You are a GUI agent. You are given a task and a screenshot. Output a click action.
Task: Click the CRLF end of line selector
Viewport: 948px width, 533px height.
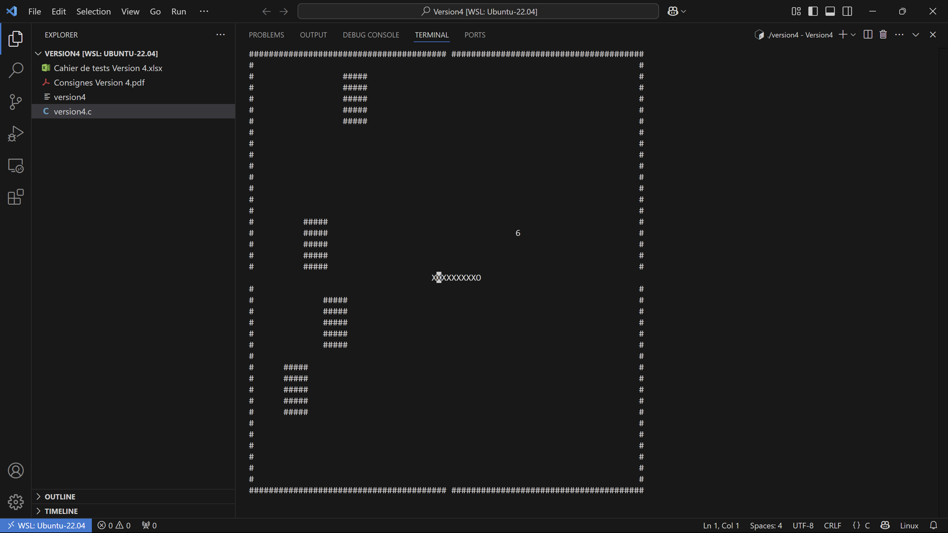(x=832, y=525)
